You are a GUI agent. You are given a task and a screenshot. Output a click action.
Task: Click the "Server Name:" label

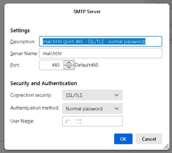point(24,53)
